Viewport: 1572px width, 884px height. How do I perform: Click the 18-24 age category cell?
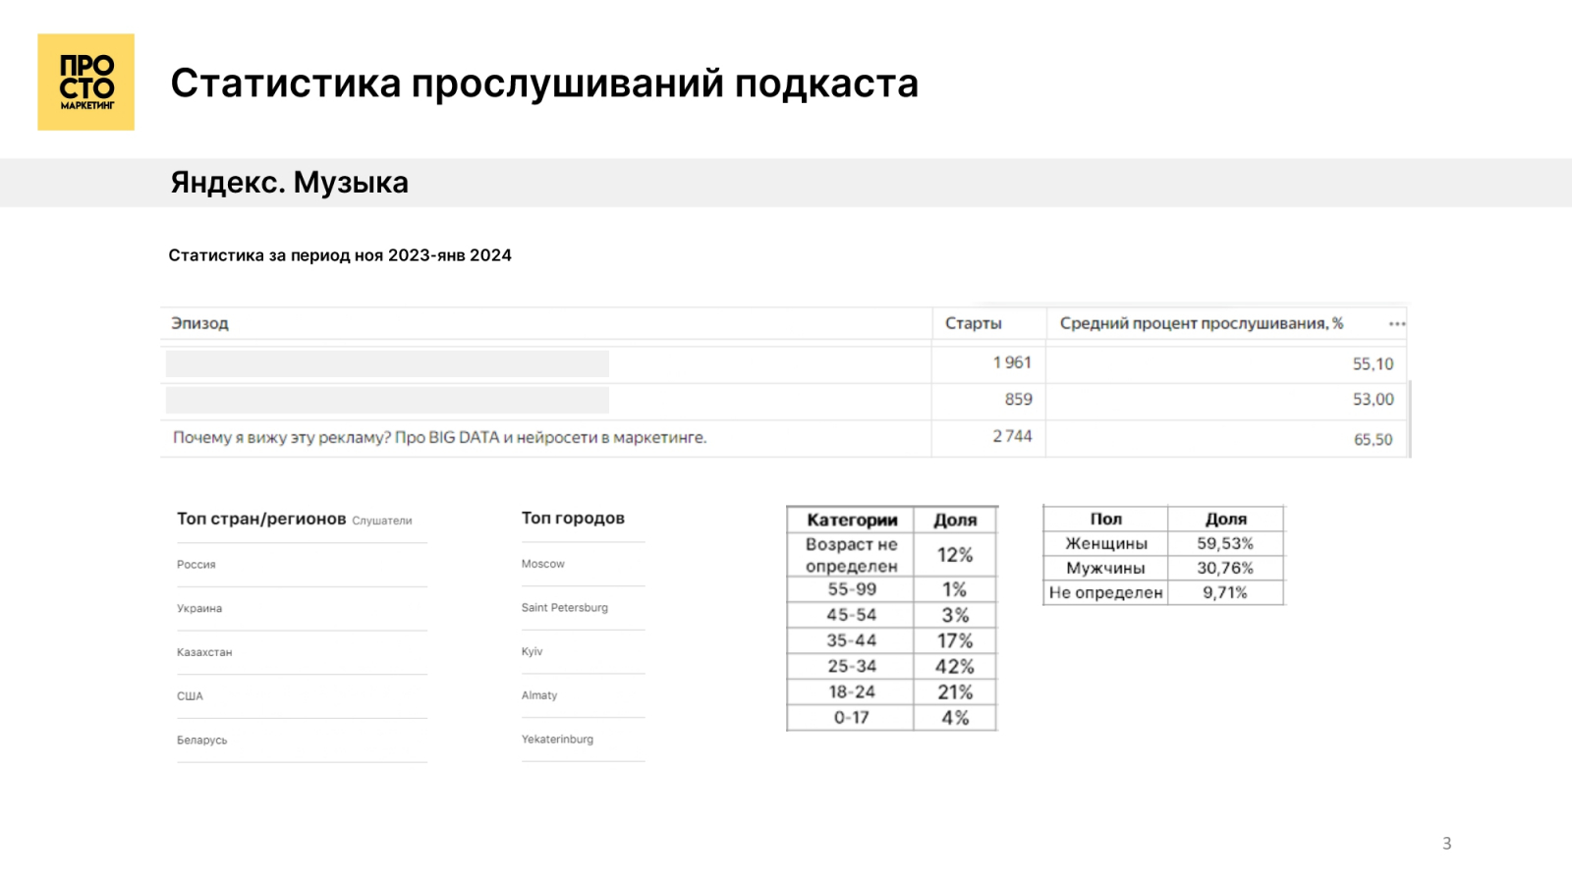(852, 691)
